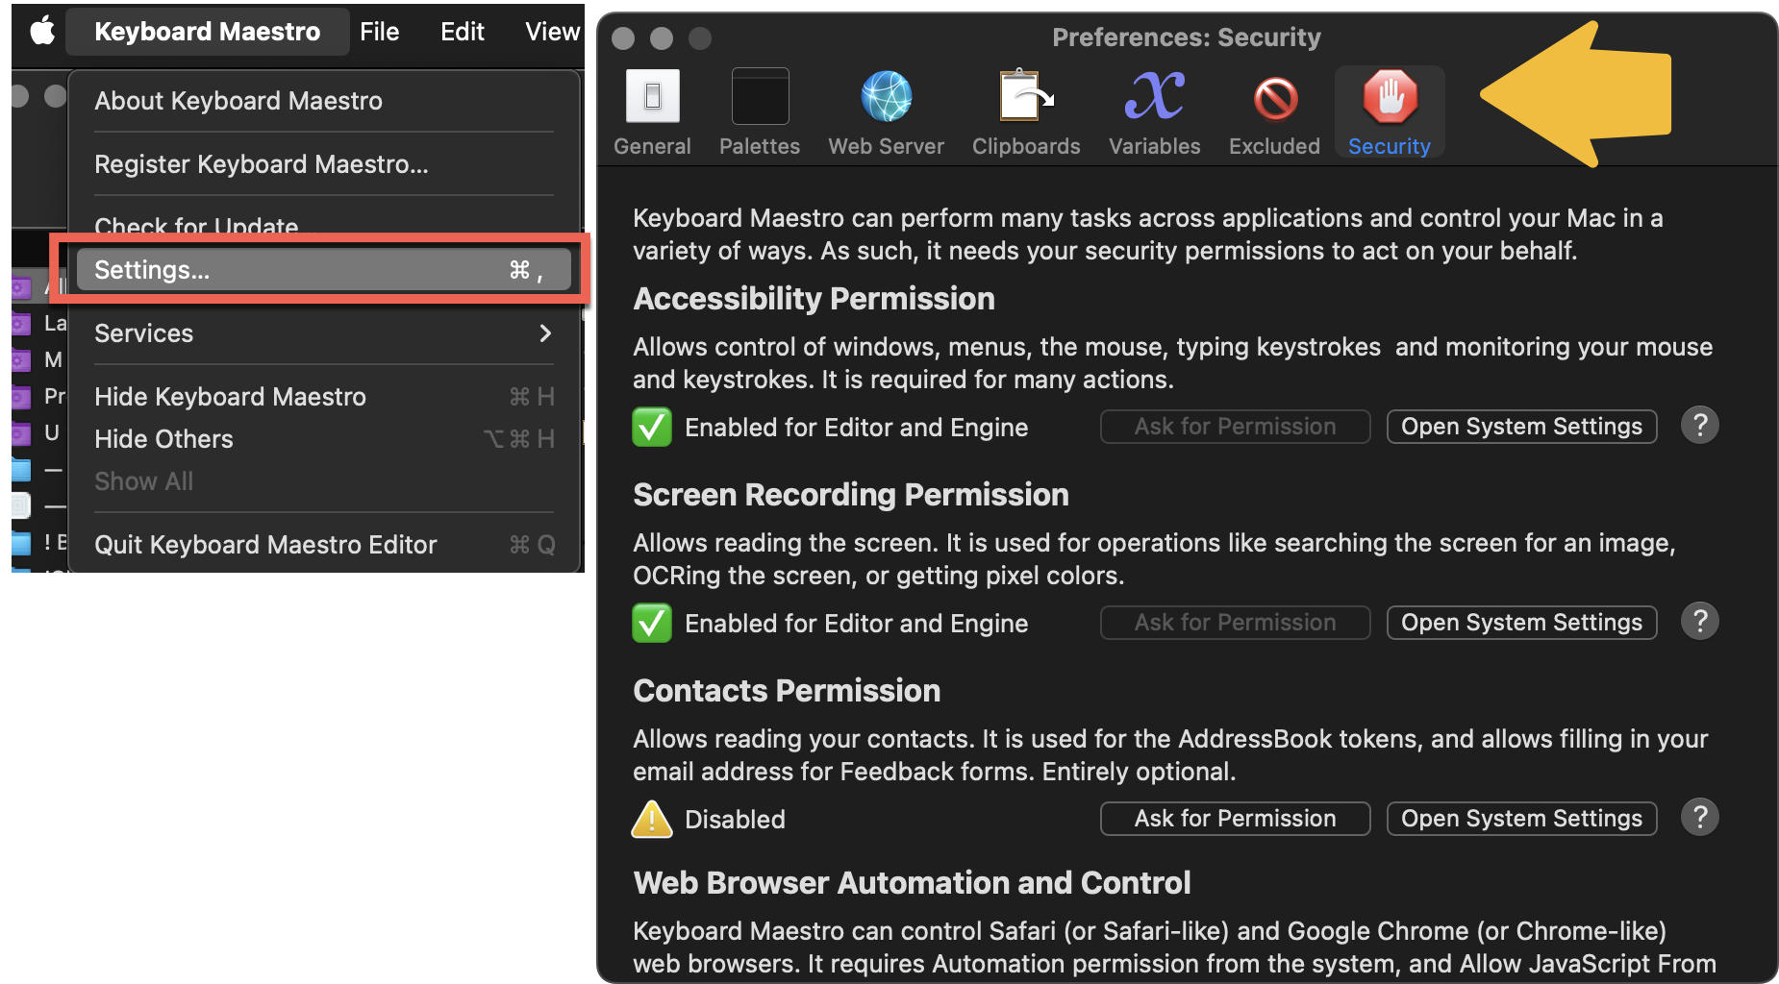Click the Disabled status text
Image resolution: width=1779 pixels, height=984 pixels.
[735, 820]
